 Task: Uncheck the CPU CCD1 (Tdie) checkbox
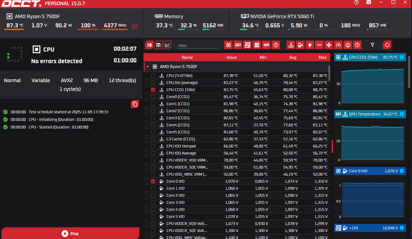153,90
